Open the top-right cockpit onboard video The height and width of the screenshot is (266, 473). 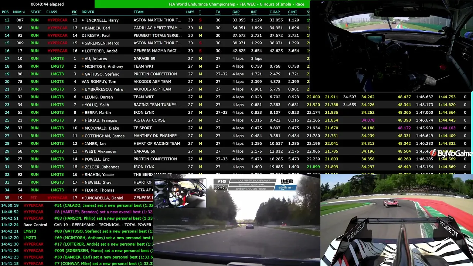(391, 46)
